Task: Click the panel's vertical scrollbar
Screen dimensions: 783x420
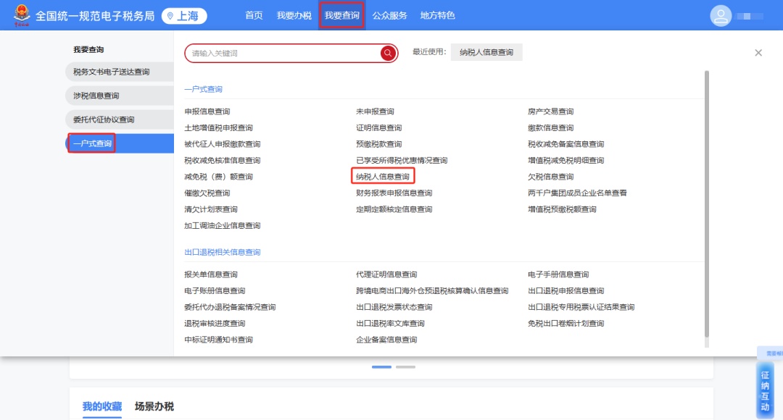Action: tap(706, 203)
